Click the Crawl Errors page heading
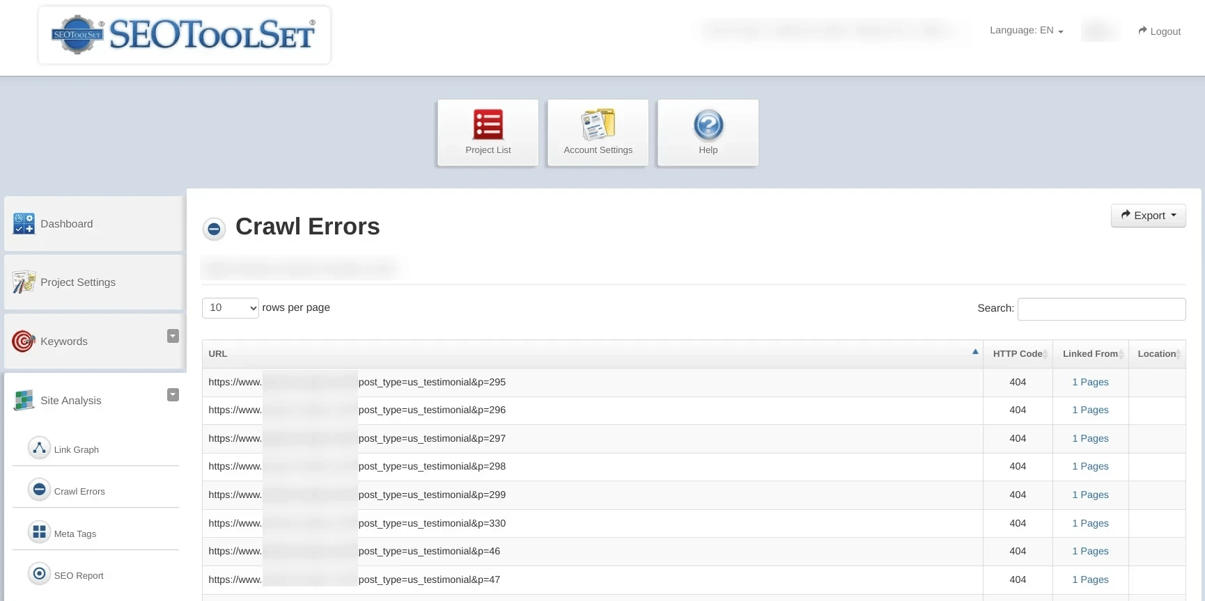 tap(308, 227)
